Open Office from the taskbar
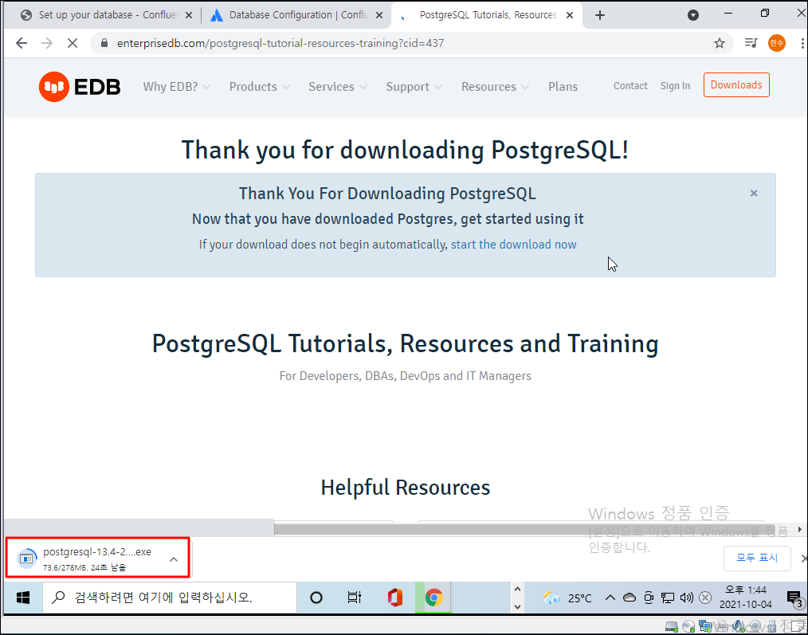Image resolution: width=808 pixels, height=635 pixels. [394, 598]
